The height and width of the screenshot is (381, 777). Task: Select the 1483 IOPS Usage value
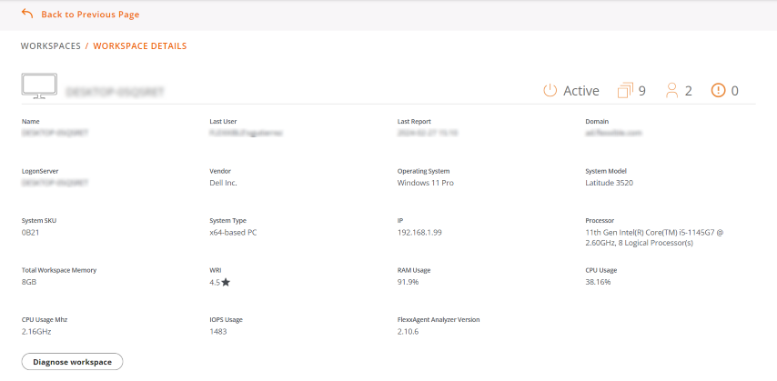coord(218,332)
